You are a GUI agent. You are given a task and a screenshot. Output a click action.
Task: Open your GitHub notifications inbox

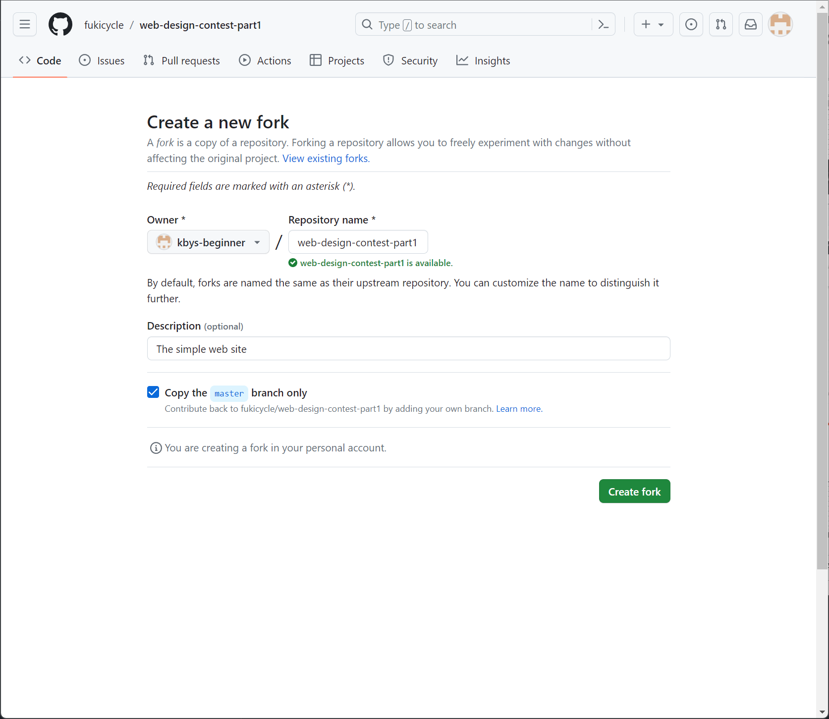click(x=750, y=24)
